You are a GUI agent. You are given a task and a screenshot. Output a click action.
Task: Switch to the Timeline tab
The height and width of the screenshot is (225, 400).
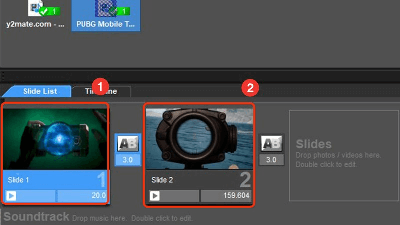pyautogui.click(x=101, y=92)
